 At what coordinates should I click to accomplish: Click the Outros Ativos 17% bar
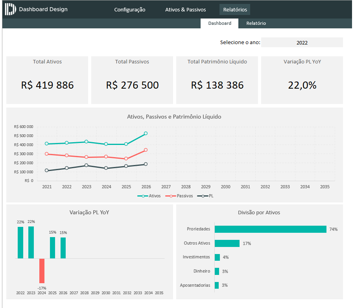click(227, 243)
